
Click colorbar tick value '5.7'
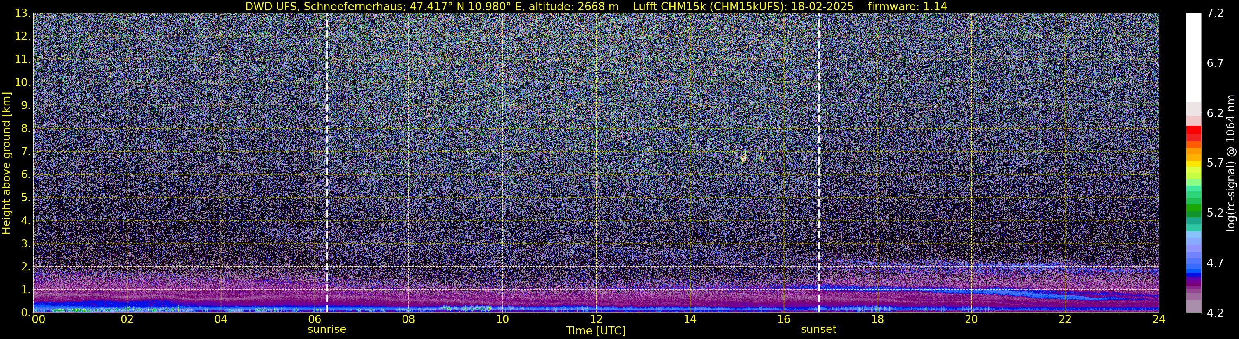click(x=1215, y=163)
